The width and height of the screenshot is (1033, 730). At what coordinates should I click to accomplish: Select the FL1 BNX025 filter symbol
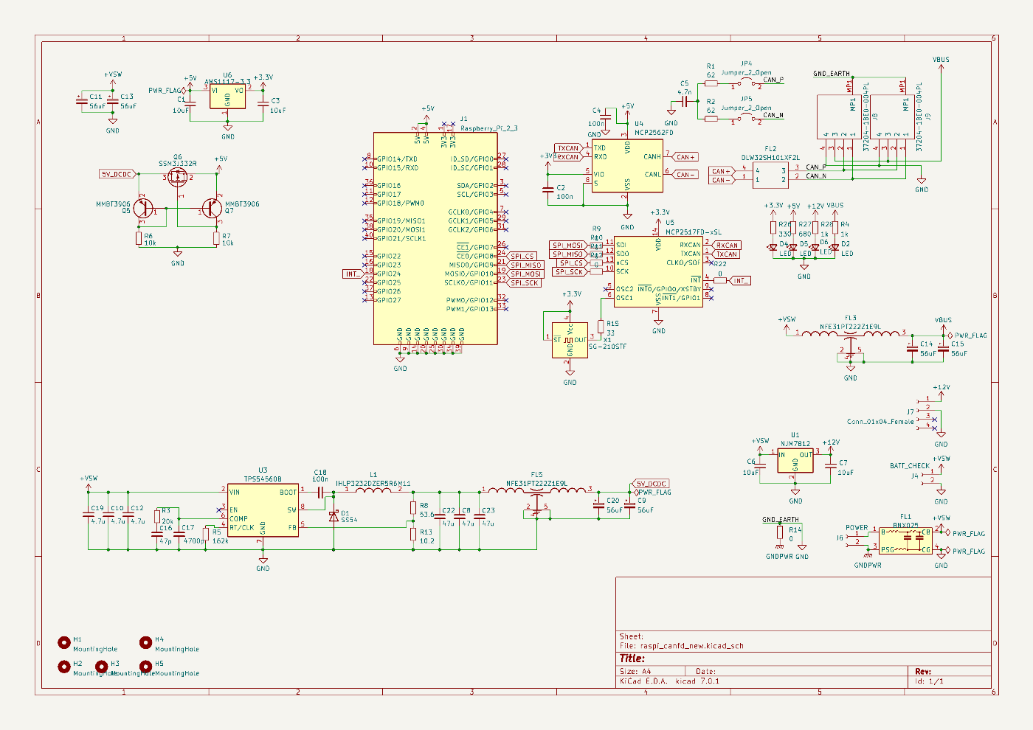point(905,540)
